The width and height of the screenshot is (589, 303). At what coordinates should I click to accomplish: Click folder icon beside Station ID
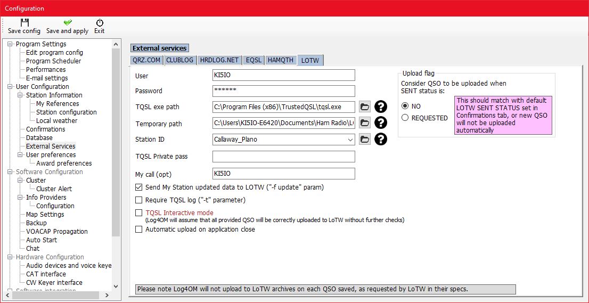click(364, 140)
